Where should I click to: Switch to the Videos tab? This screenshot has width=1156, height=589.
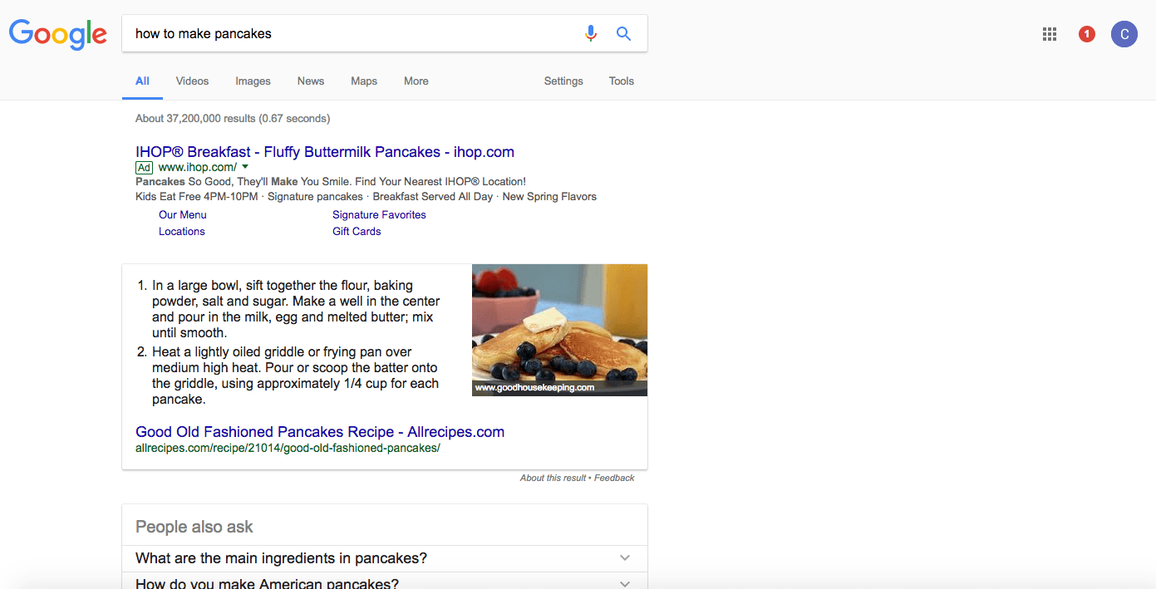[x=192, y=81]
